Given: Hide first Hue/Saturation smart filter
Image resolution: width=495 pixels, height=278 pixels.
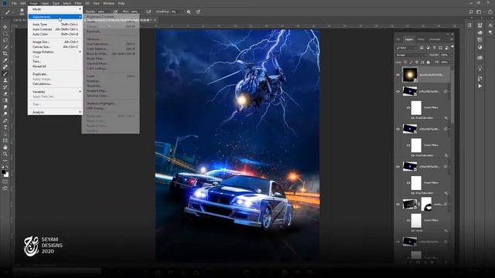Looking at the screenshot, I should point(413,118).
